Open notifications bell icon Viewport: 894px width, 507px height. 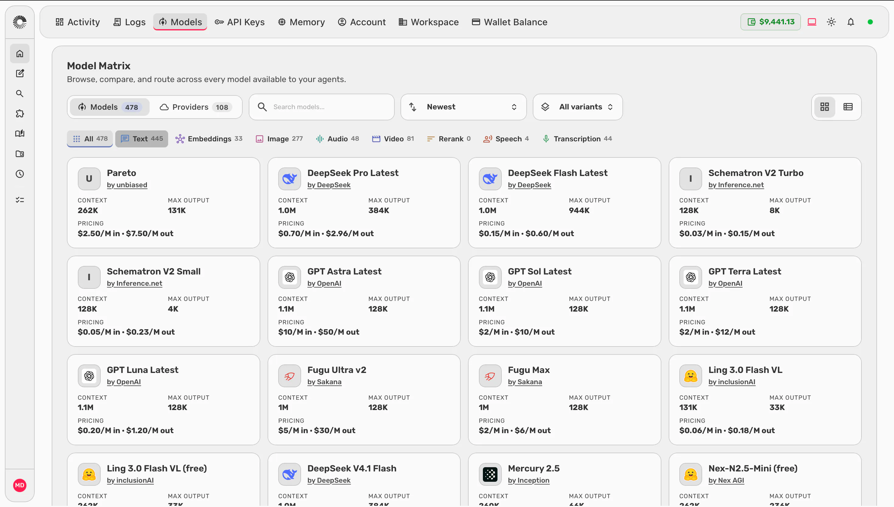[x=851, y=22]
